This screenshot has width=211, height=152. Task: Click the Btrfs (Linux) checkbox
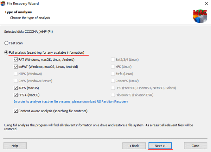tap(113, 74)
